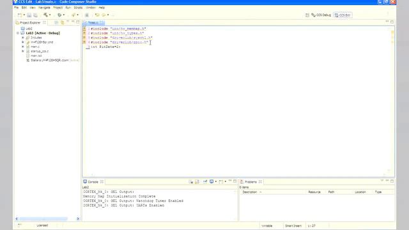Click the Project Explorer horizontal scrollbar
The image size is (409, 230).
(47, 218)
